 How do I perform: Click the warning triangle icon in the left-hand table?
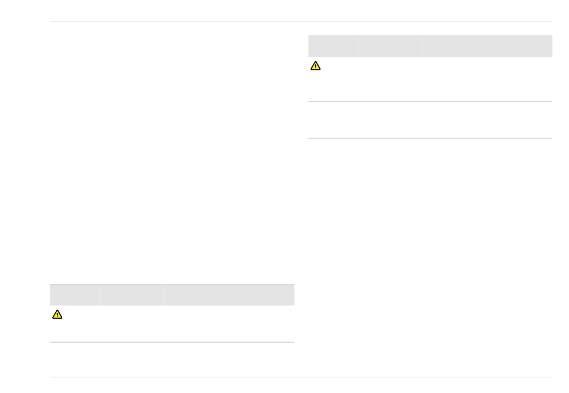57,314
